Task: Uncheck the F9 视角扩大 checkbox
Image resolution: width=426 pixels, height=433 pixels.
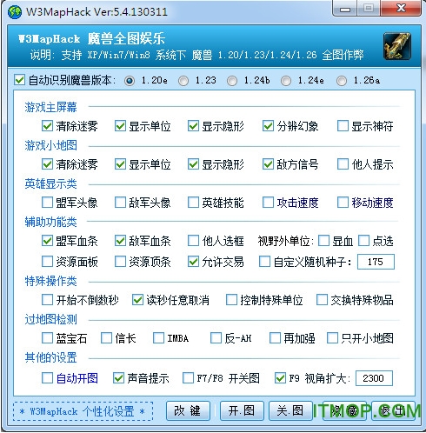Action: tap(280, 378)
